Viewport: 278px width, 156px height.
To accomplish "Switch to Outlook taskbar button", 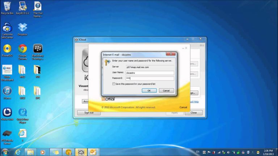I will (x=93, y=152).
